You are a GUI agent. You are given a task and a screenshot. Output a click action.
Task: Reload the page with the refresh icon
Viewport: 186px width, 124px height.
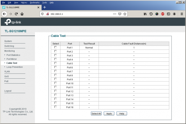click(16, 14)
